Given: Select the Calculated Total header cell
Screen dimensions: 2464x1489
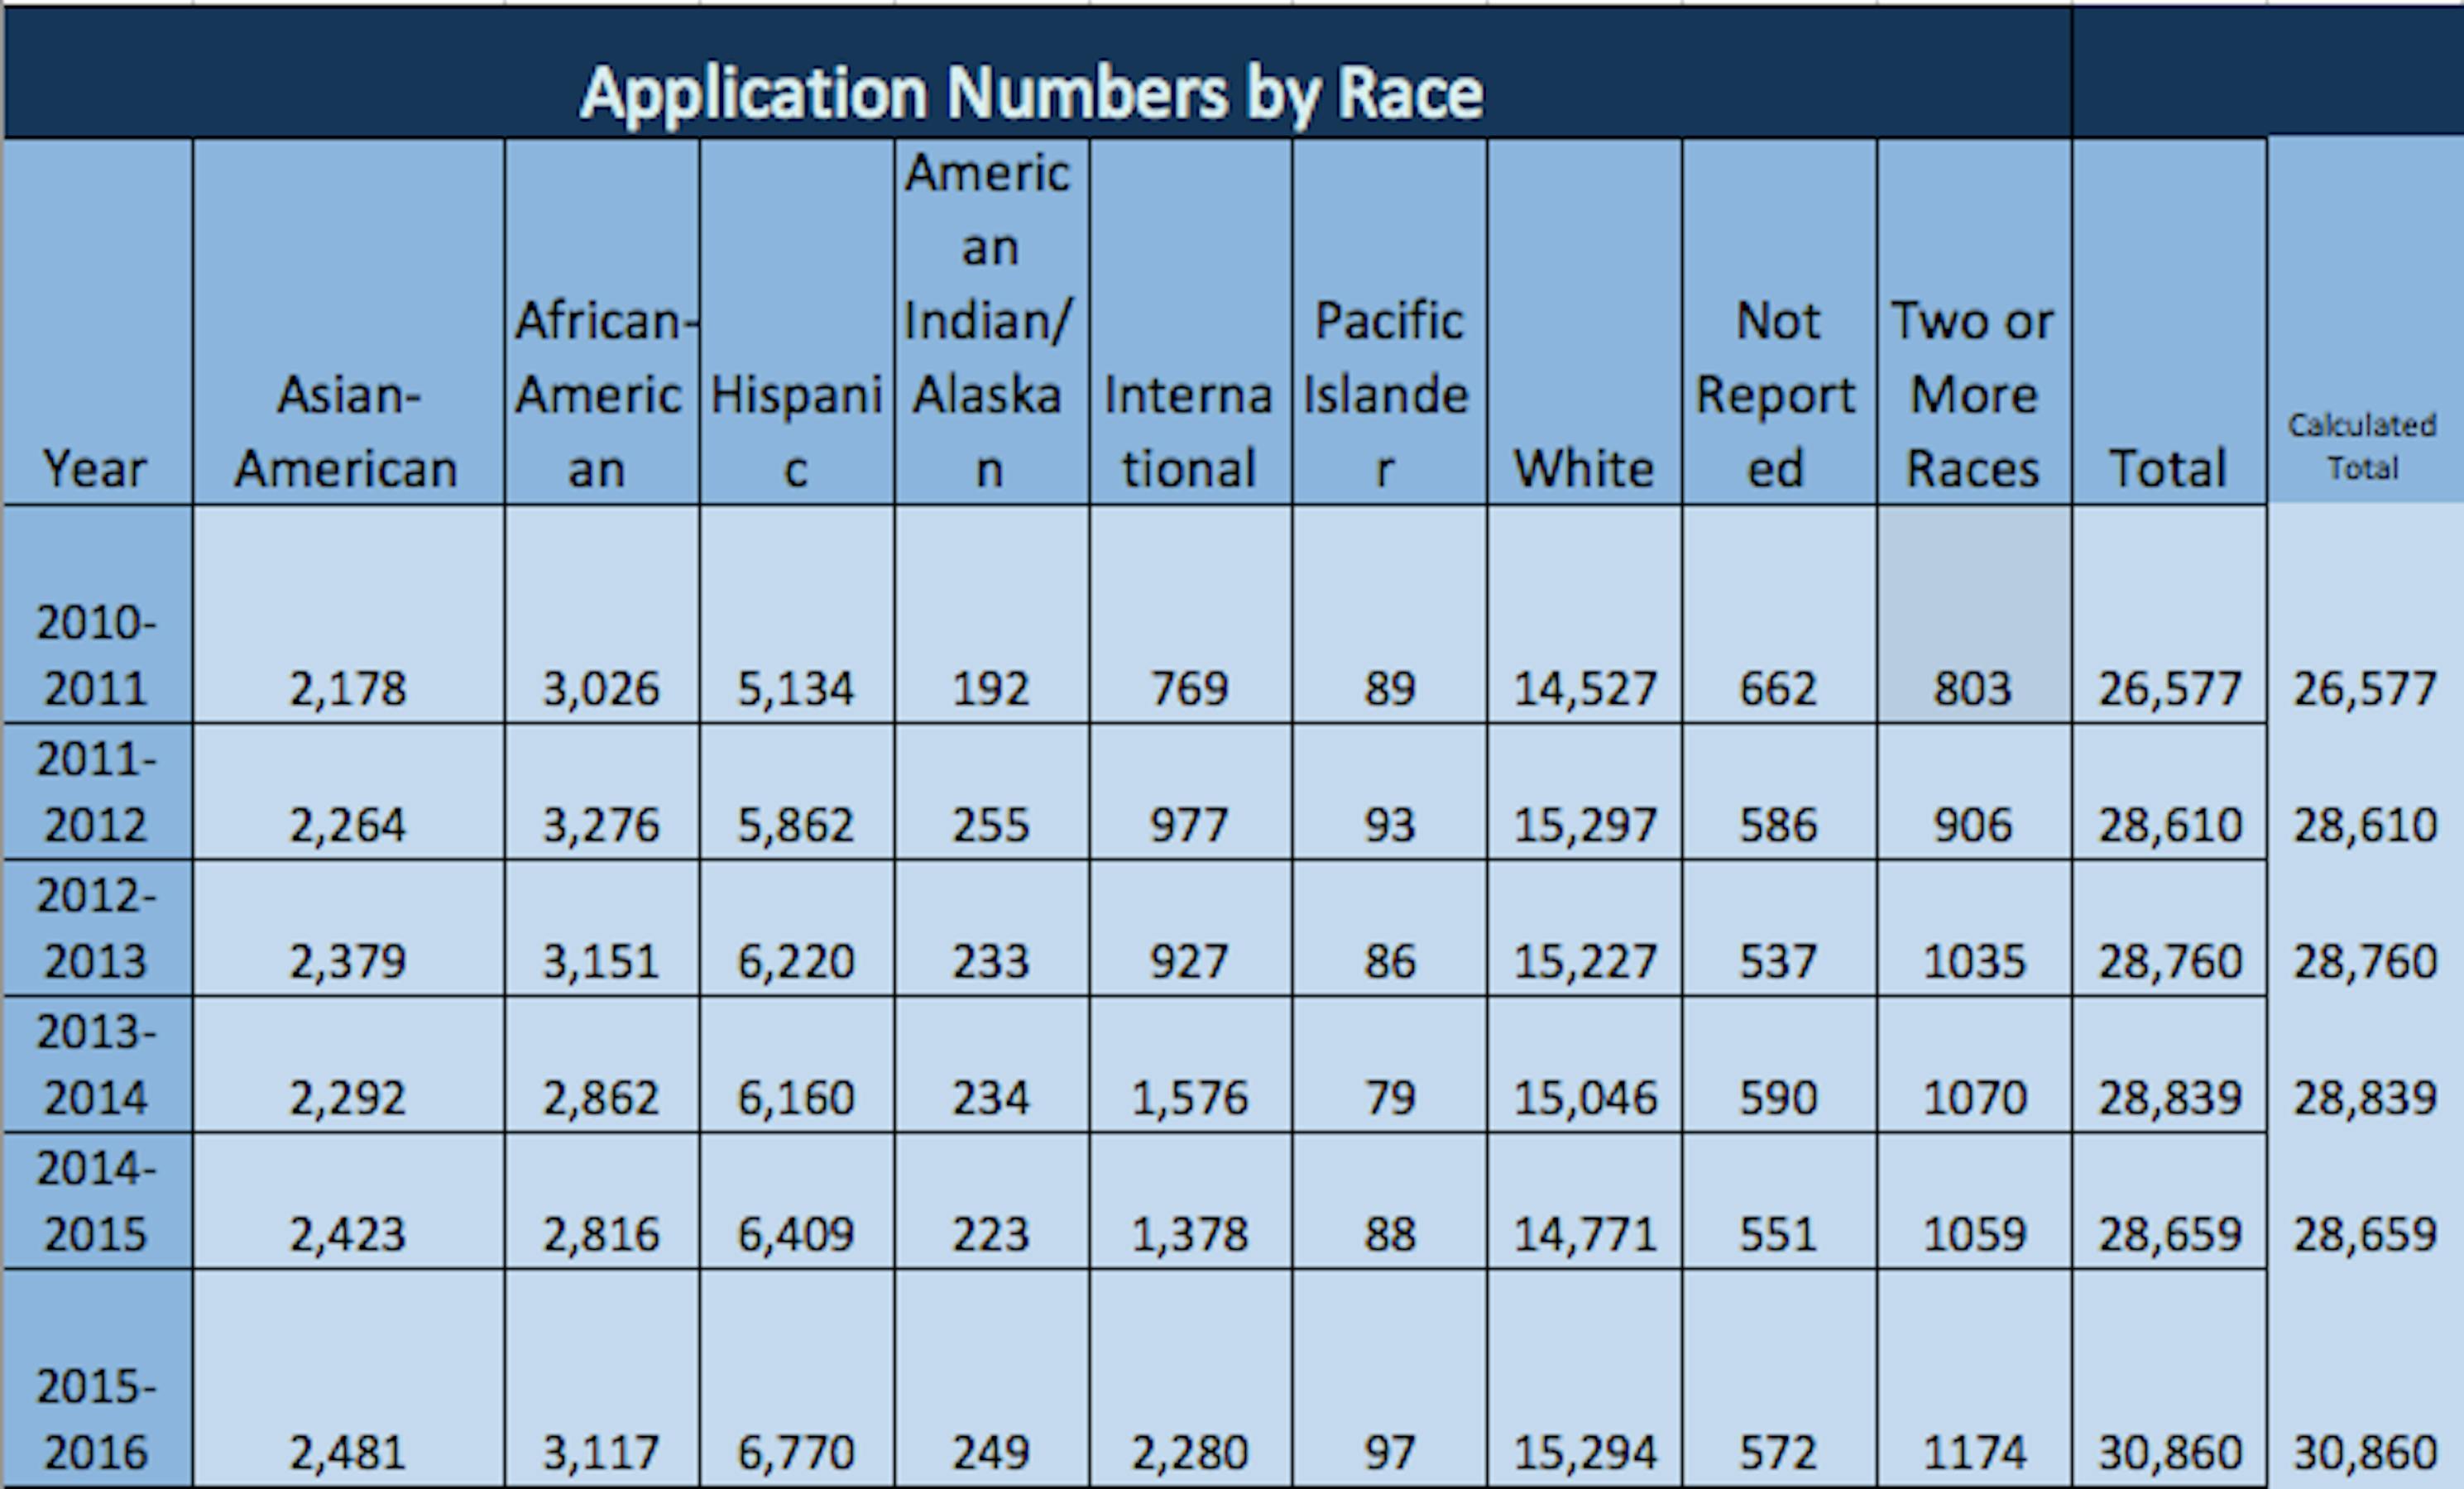Looking at the screenshot, I should 2363,446.
